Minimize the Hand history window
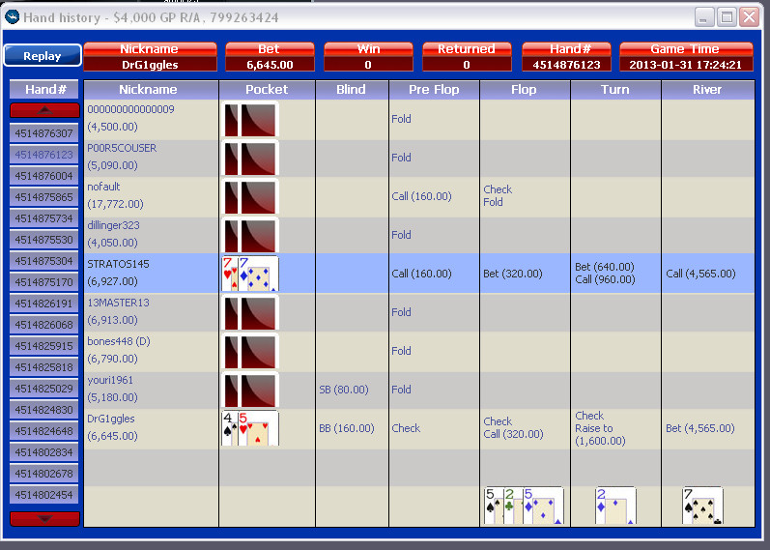The height and width of the screenshot is (550, 770). (x=704, y=17)
